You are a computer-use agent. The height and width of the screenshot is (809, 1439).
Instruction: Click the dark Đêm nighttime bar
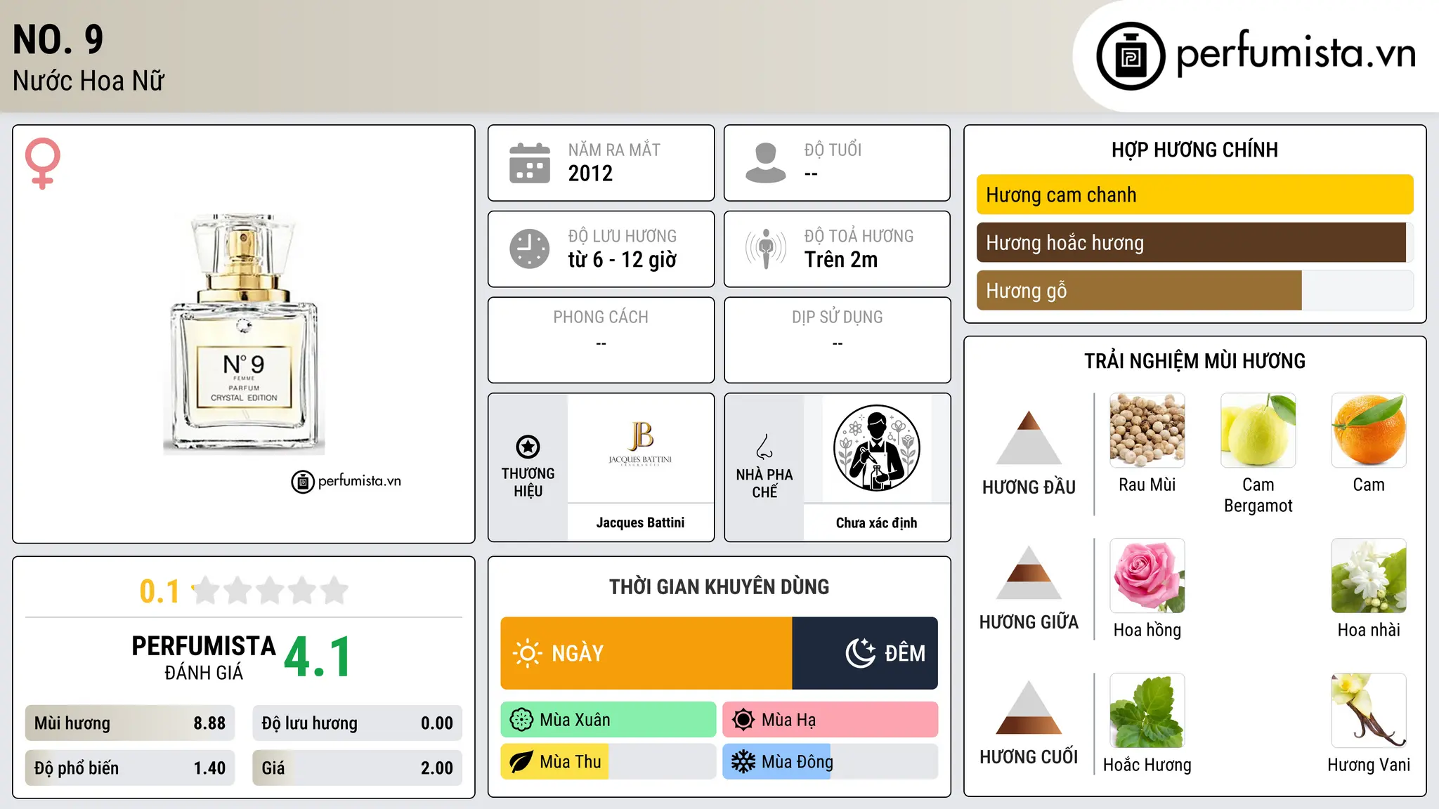click(865, 653)
